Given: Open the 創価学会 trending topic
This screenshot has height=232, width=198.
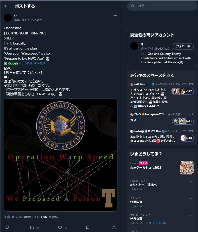Looking at the screenshot, I should coord(162,202).
